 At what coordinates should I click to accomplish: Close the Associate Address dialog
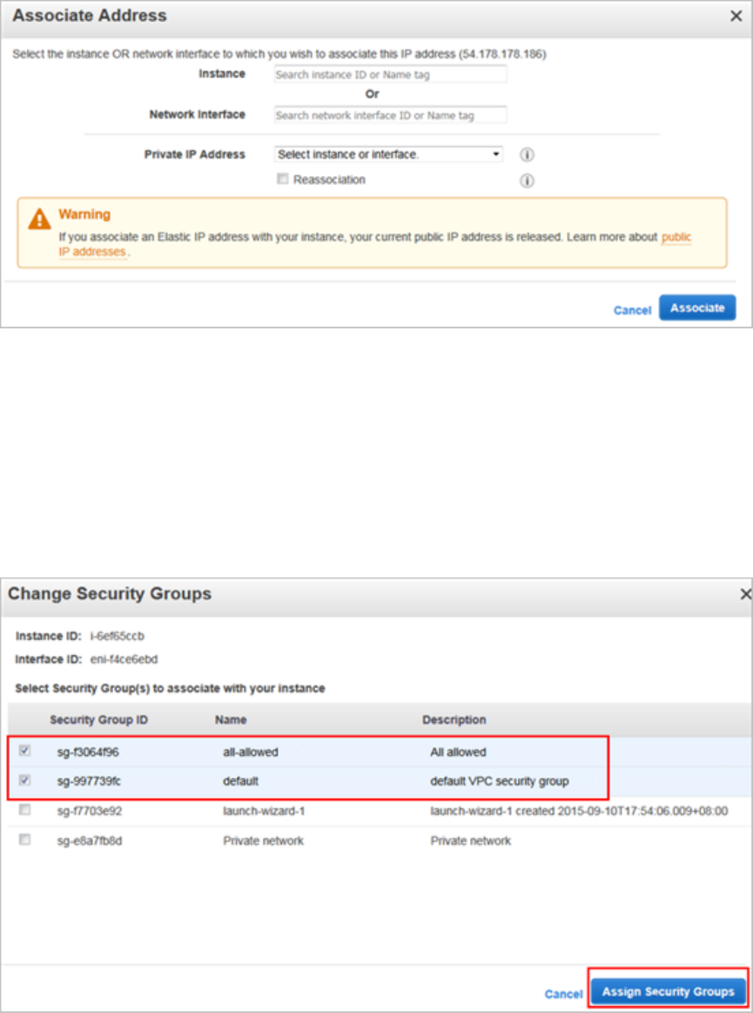pos(736,16)
